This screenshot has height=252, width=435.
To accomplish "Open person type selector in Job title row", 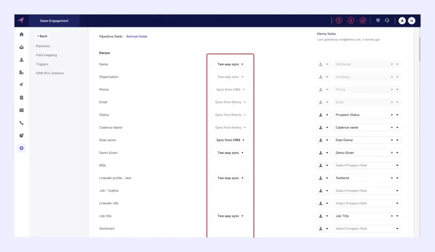I will point(323,216).
